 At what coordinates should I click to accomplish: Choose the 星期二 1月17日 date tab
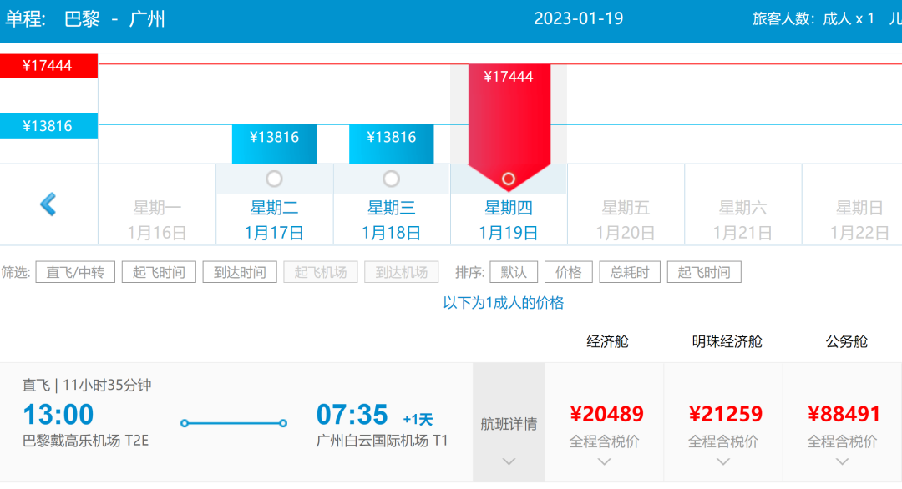tap(275, 220)
